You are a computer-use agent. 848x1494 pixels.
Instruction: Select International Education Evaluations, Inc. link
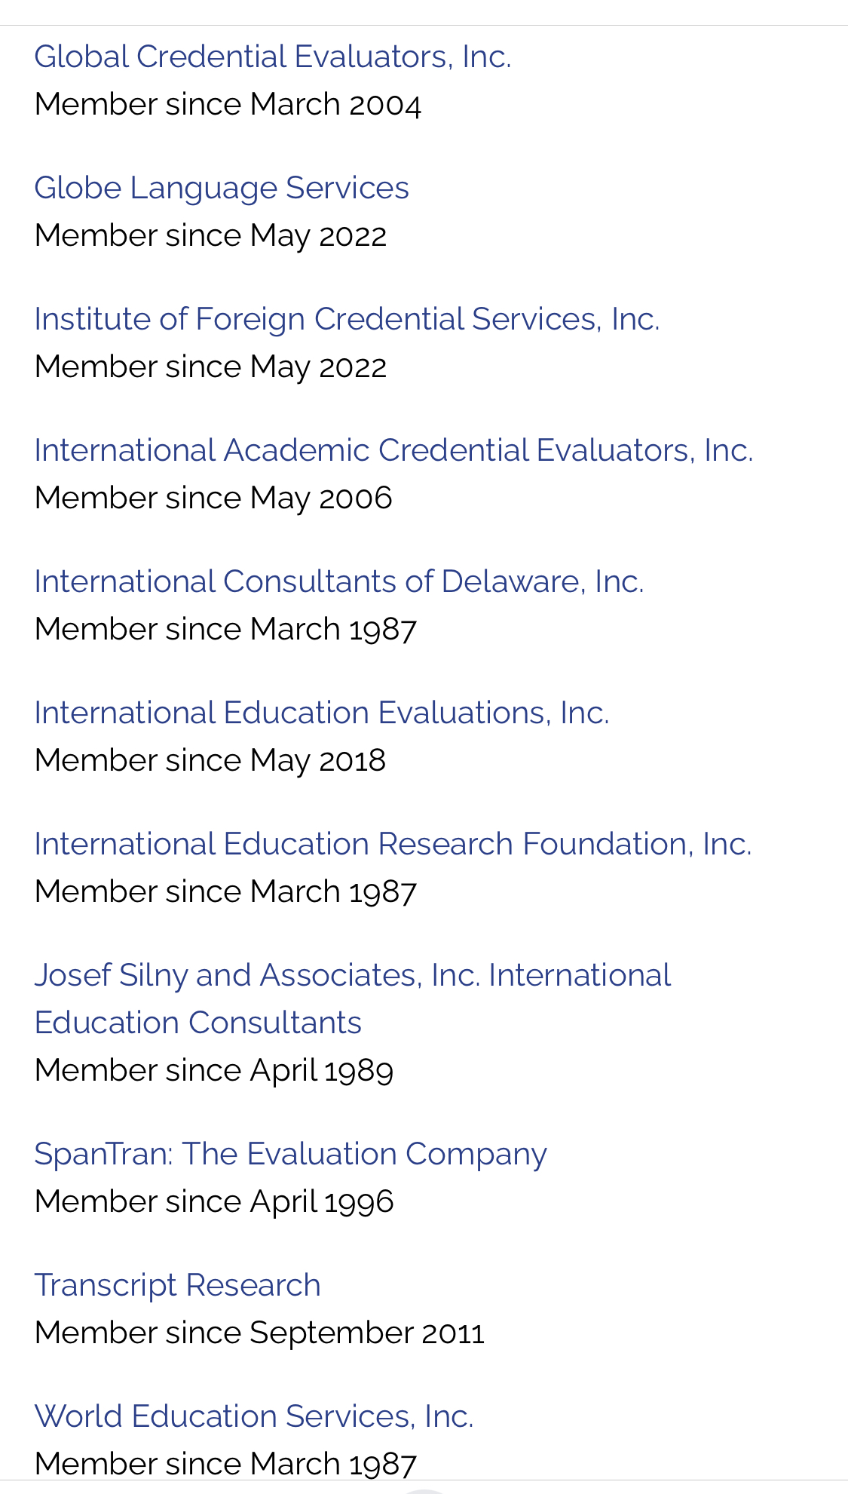coord(322,713)
